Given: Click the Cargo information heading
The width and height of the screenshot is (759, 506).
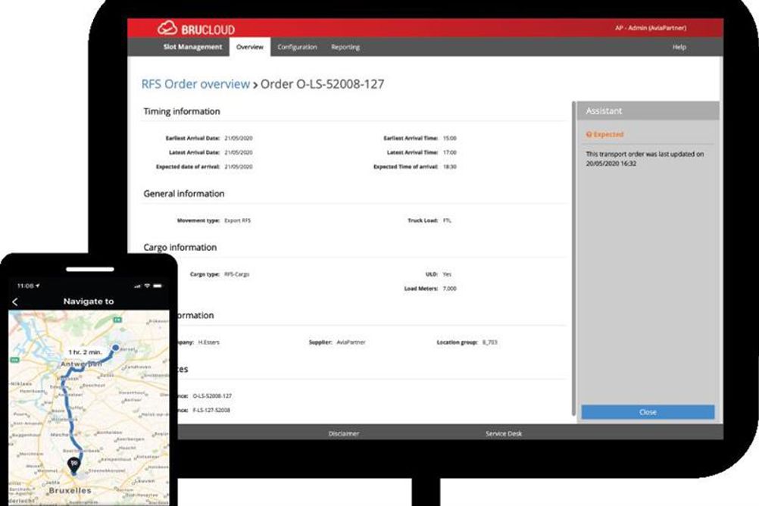Looking at the screenshot, I should coord(180,248).
